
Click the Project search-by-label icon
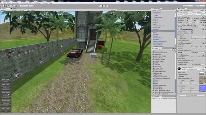tap(174, 50)
